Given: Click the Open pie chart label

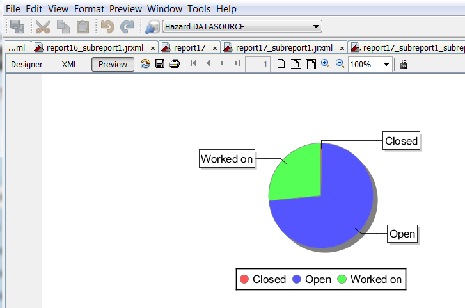Looking at the screenshot, I should pos(402,234).
